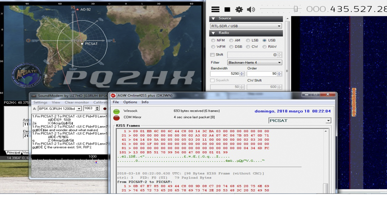The width and height of the screenshot is (387, 202).
Task: Open the Options menu in AGW OnlineKISS
Action: [130, 102]
